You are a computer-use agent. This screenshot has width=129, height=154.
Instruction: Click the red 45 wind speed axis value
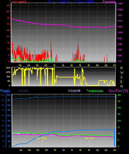(x=8, y=5)
